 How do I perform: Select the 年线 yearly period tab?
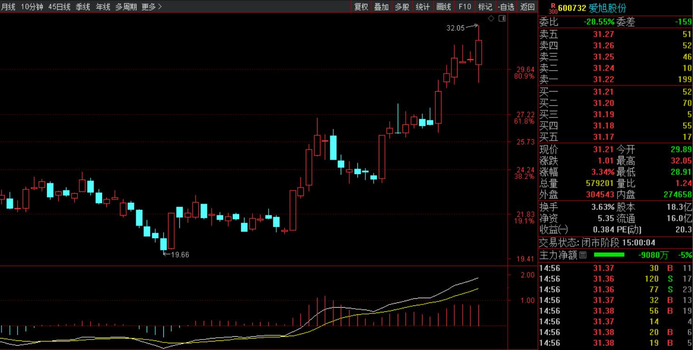tap(103, 7)
